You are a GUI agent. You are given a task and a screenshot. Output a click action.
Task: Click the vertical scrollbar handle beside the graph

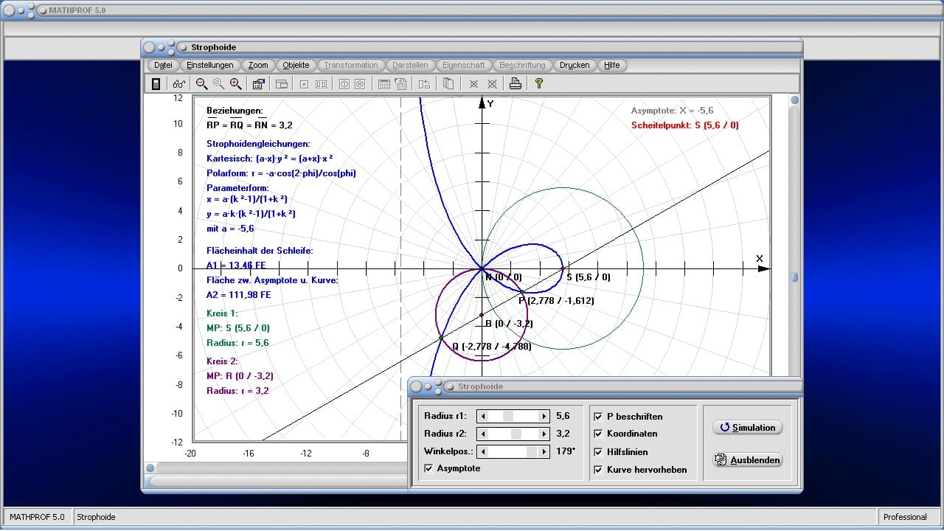(794, 277)
